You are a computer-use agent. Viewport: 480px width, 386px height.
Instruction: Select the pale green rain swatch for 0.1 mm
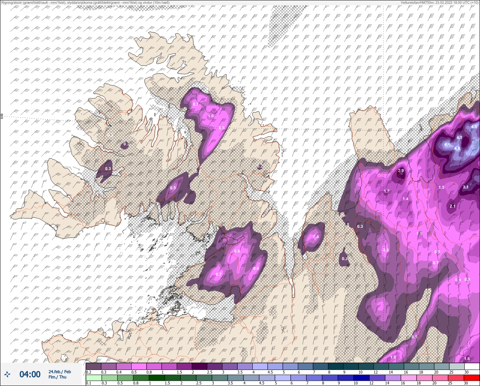[x=93, y=378]
